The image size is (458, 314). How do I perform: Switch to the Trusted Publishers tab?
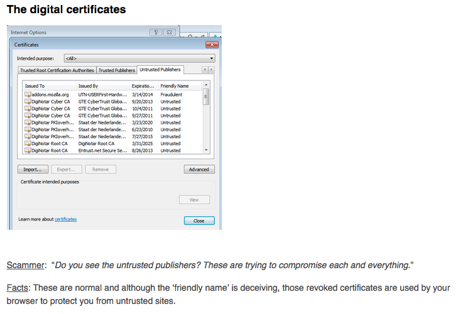117,70
